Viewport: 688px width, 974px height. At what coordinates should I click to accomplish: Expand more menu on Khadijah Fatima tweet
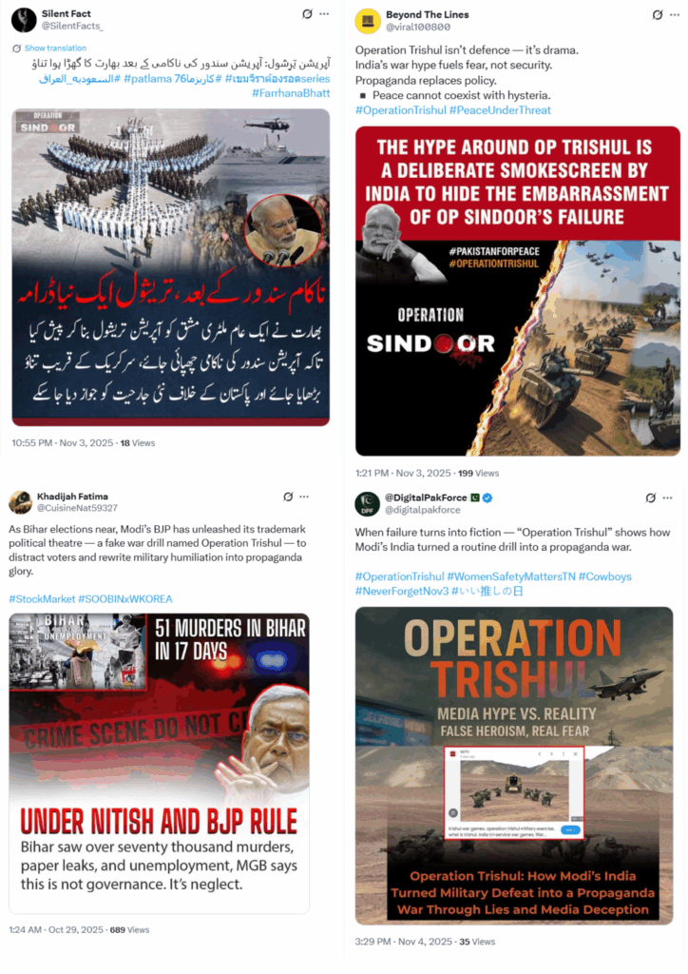(304, 497)
